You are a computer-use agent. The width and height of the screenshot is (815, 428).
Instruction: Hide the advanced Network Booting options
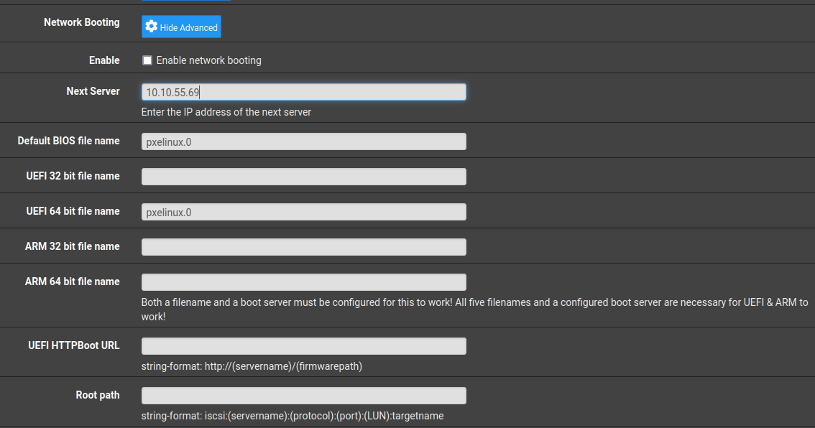click(x=181, y=27)
